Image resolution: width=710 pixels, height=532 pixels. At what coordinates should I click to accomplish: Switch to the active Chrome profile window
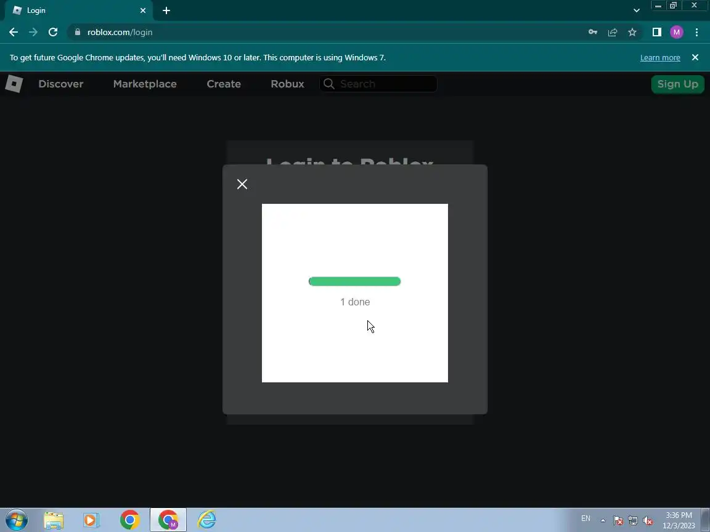[168, 520]
